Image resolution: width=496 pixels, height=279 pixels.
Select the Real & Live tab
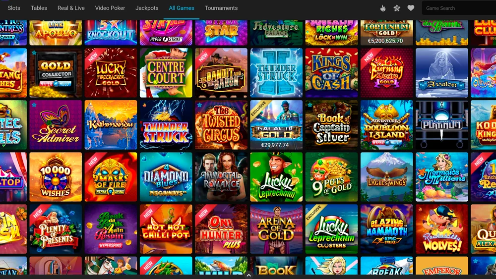pyautogui.click(x=71, y=8)
